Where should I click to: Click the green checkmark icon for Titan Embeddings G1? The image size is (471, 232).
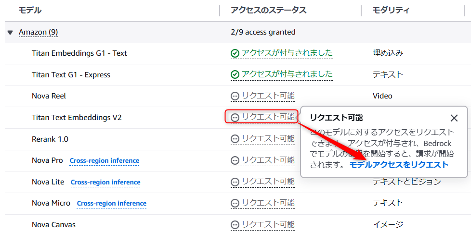pyautogui.click(x=235, y=54)
